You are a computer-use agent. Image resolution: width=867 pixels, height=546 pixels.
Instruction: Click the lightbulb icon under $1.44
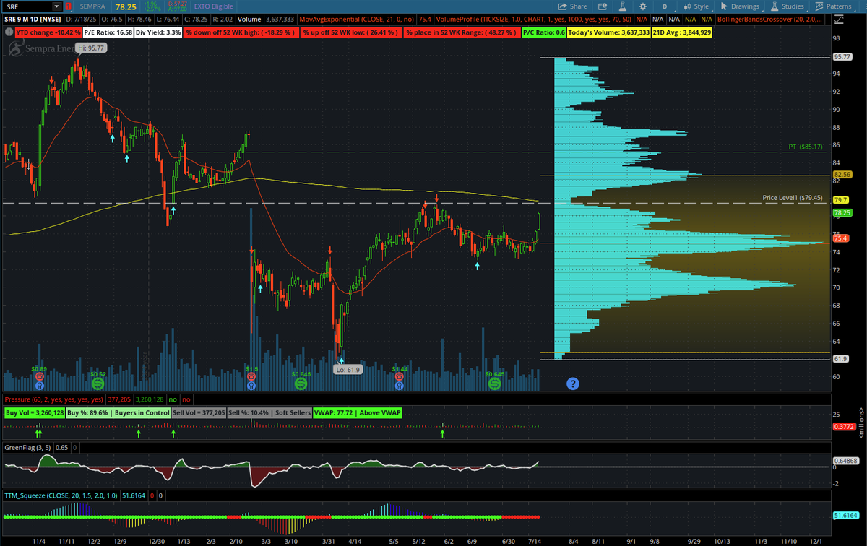coord(399,385)
